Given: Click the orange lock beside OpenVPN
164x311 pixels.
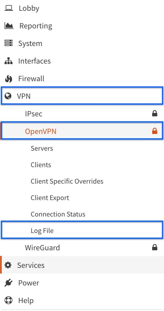Looking at the screenshot, I should pos(155,131).
